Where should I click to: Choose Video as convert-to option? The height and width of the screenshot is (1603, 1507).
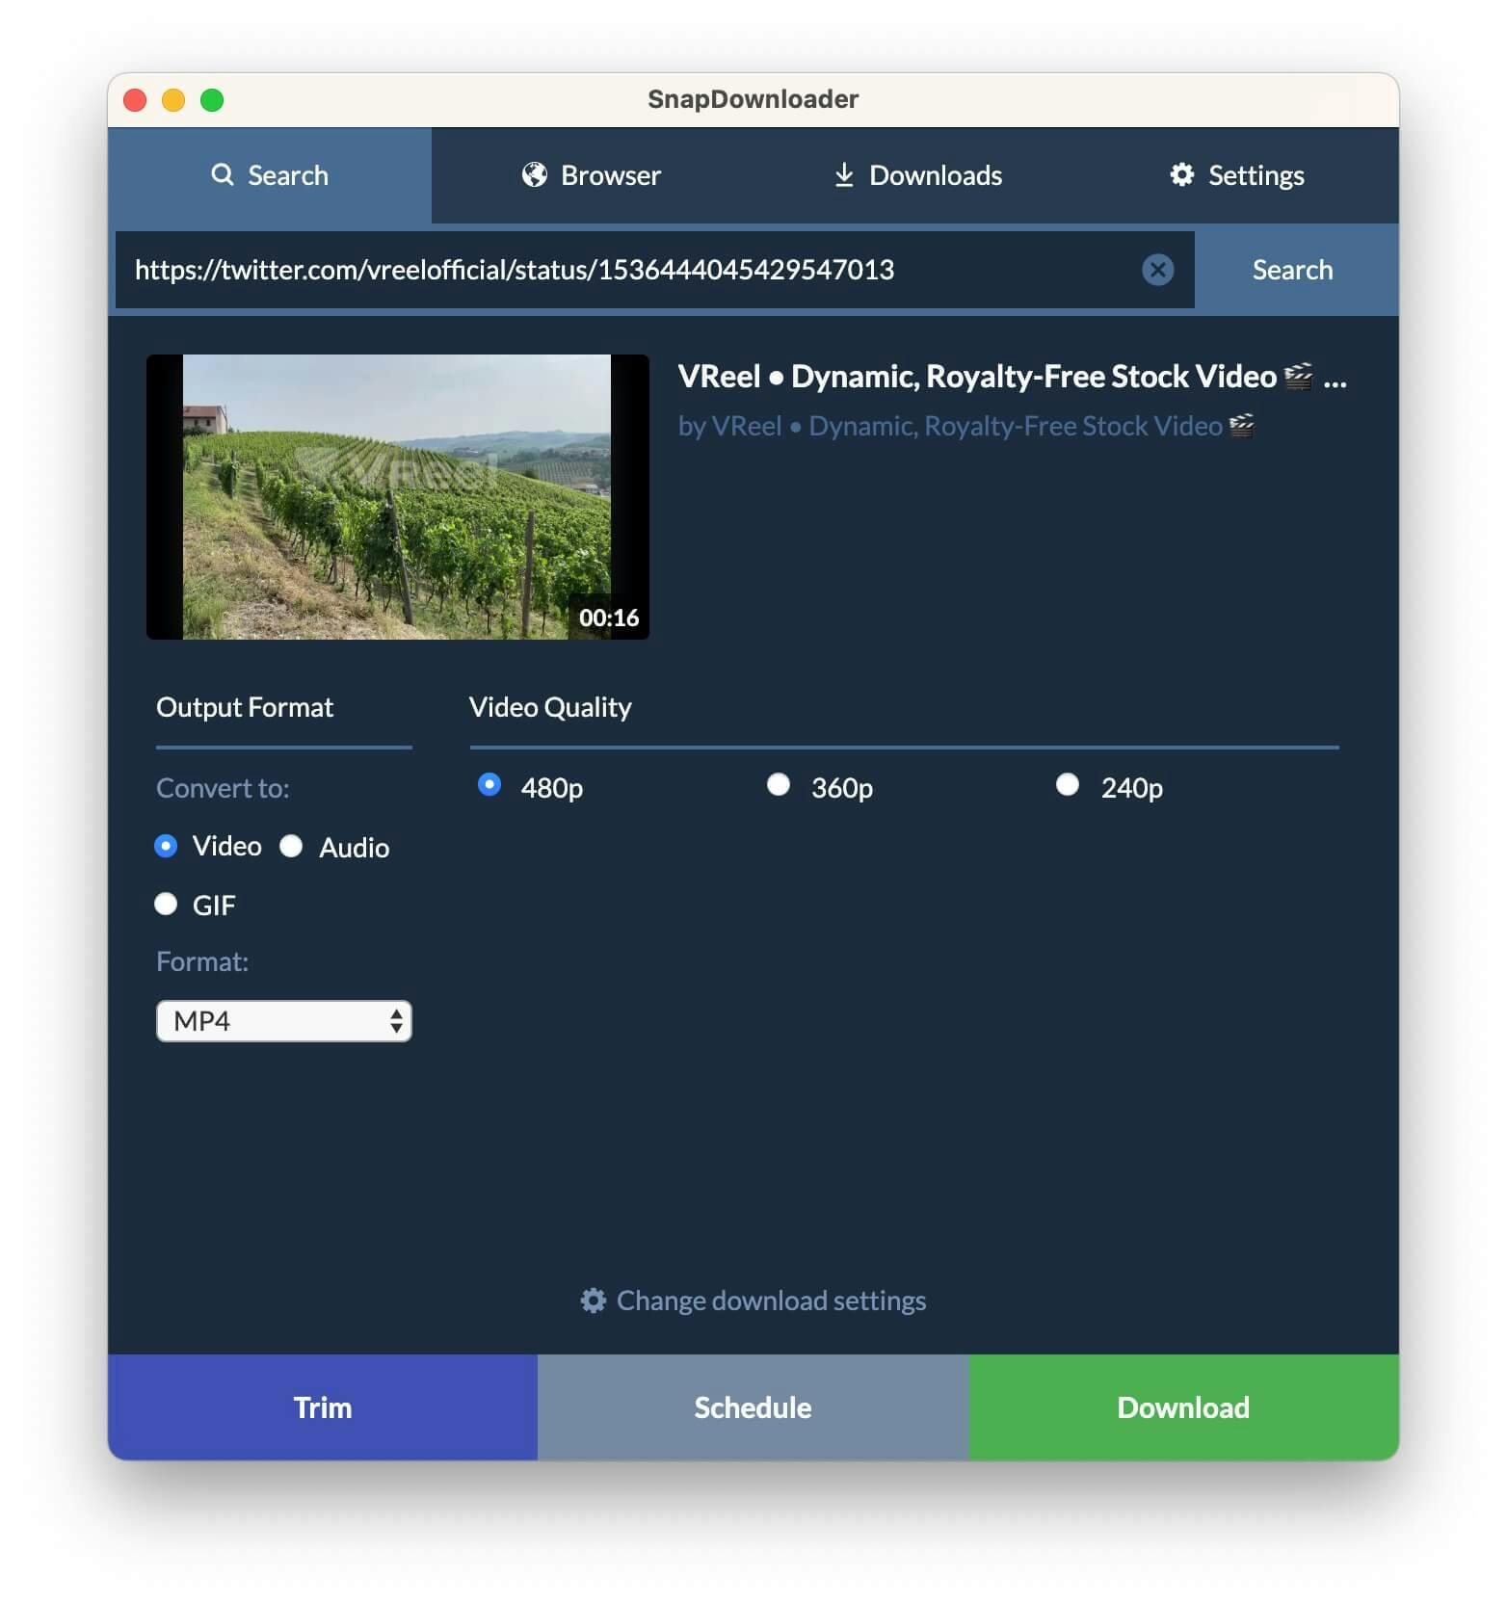click(166, 846)
